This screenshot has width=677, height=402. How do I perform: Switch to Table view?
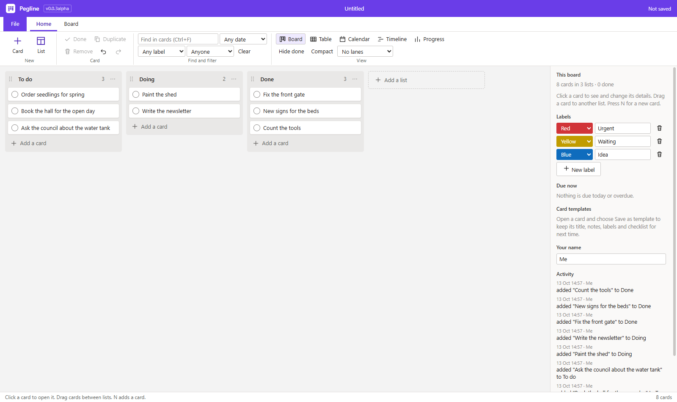point(321,39)
